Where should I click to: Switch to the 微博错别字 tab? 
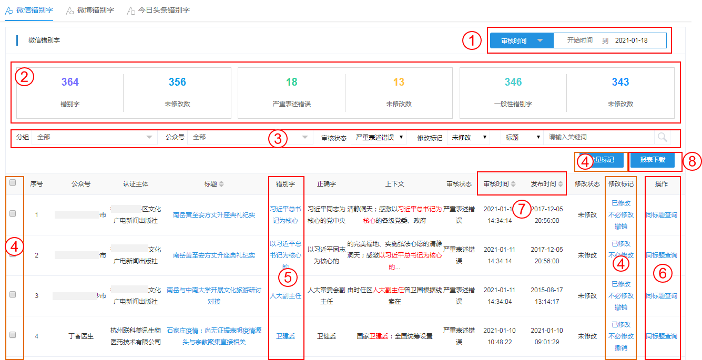(95, 11)
